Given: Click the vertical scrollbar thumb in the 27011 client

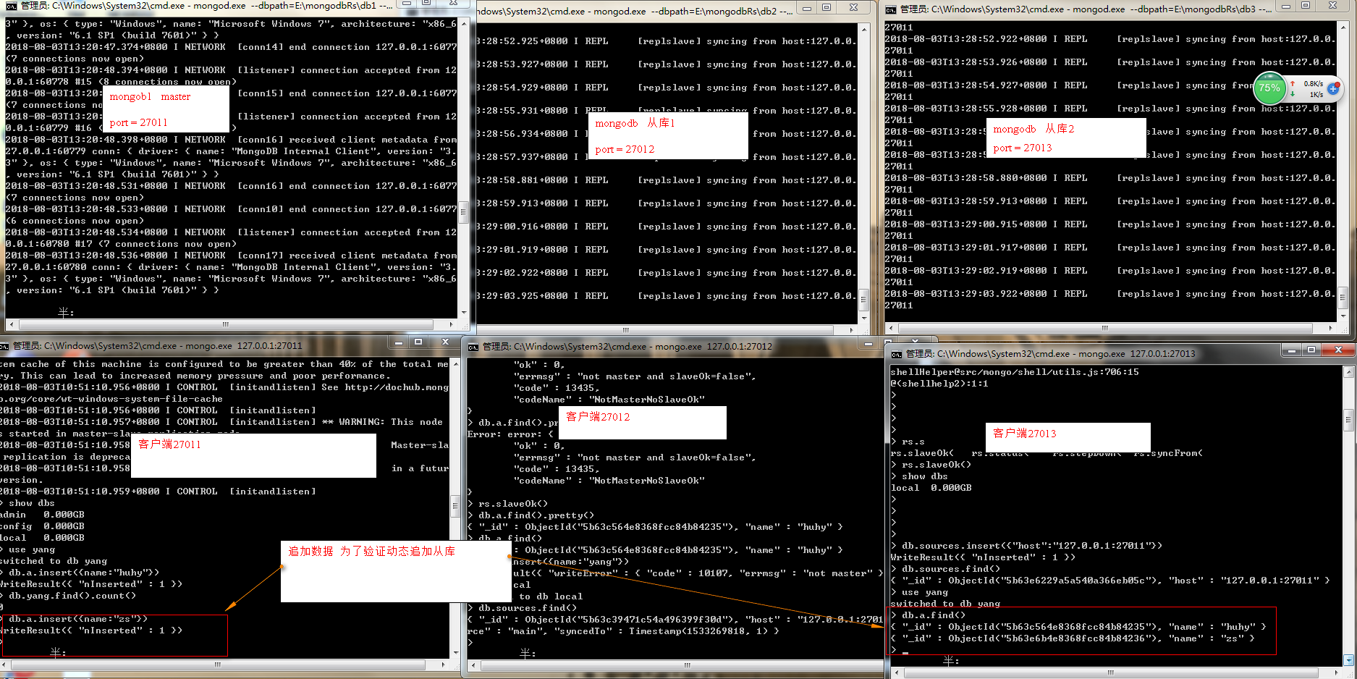Looking at the screenshot, I should (x=455, y=505).
